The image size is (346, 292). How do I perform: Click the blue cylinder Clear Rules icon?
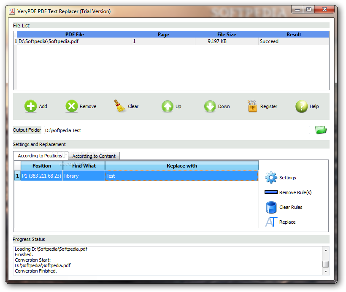pyautogui.click(x=271, y=207)
